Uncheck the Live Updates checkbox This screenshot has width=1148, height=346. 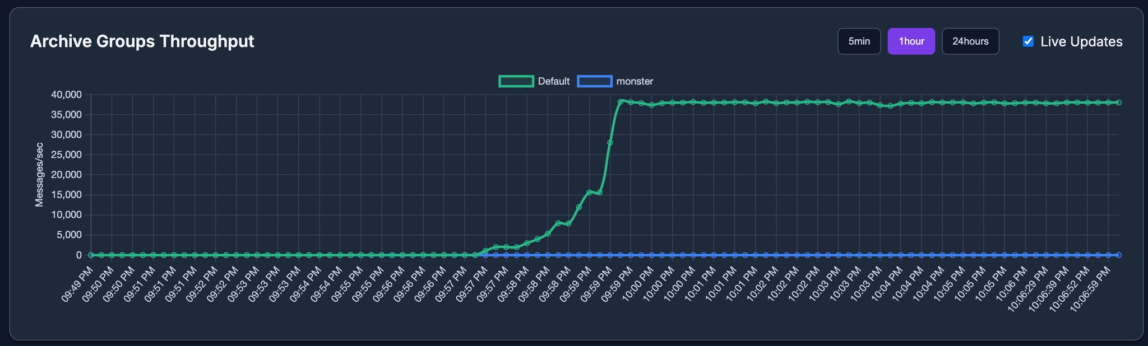click(1028, 41)
